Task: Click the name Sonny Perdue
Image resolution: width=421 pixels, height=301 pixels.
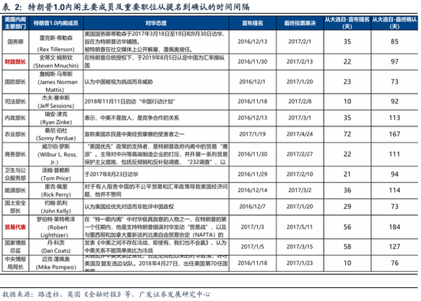Action: pyautogui.click(x=56, y=138)
